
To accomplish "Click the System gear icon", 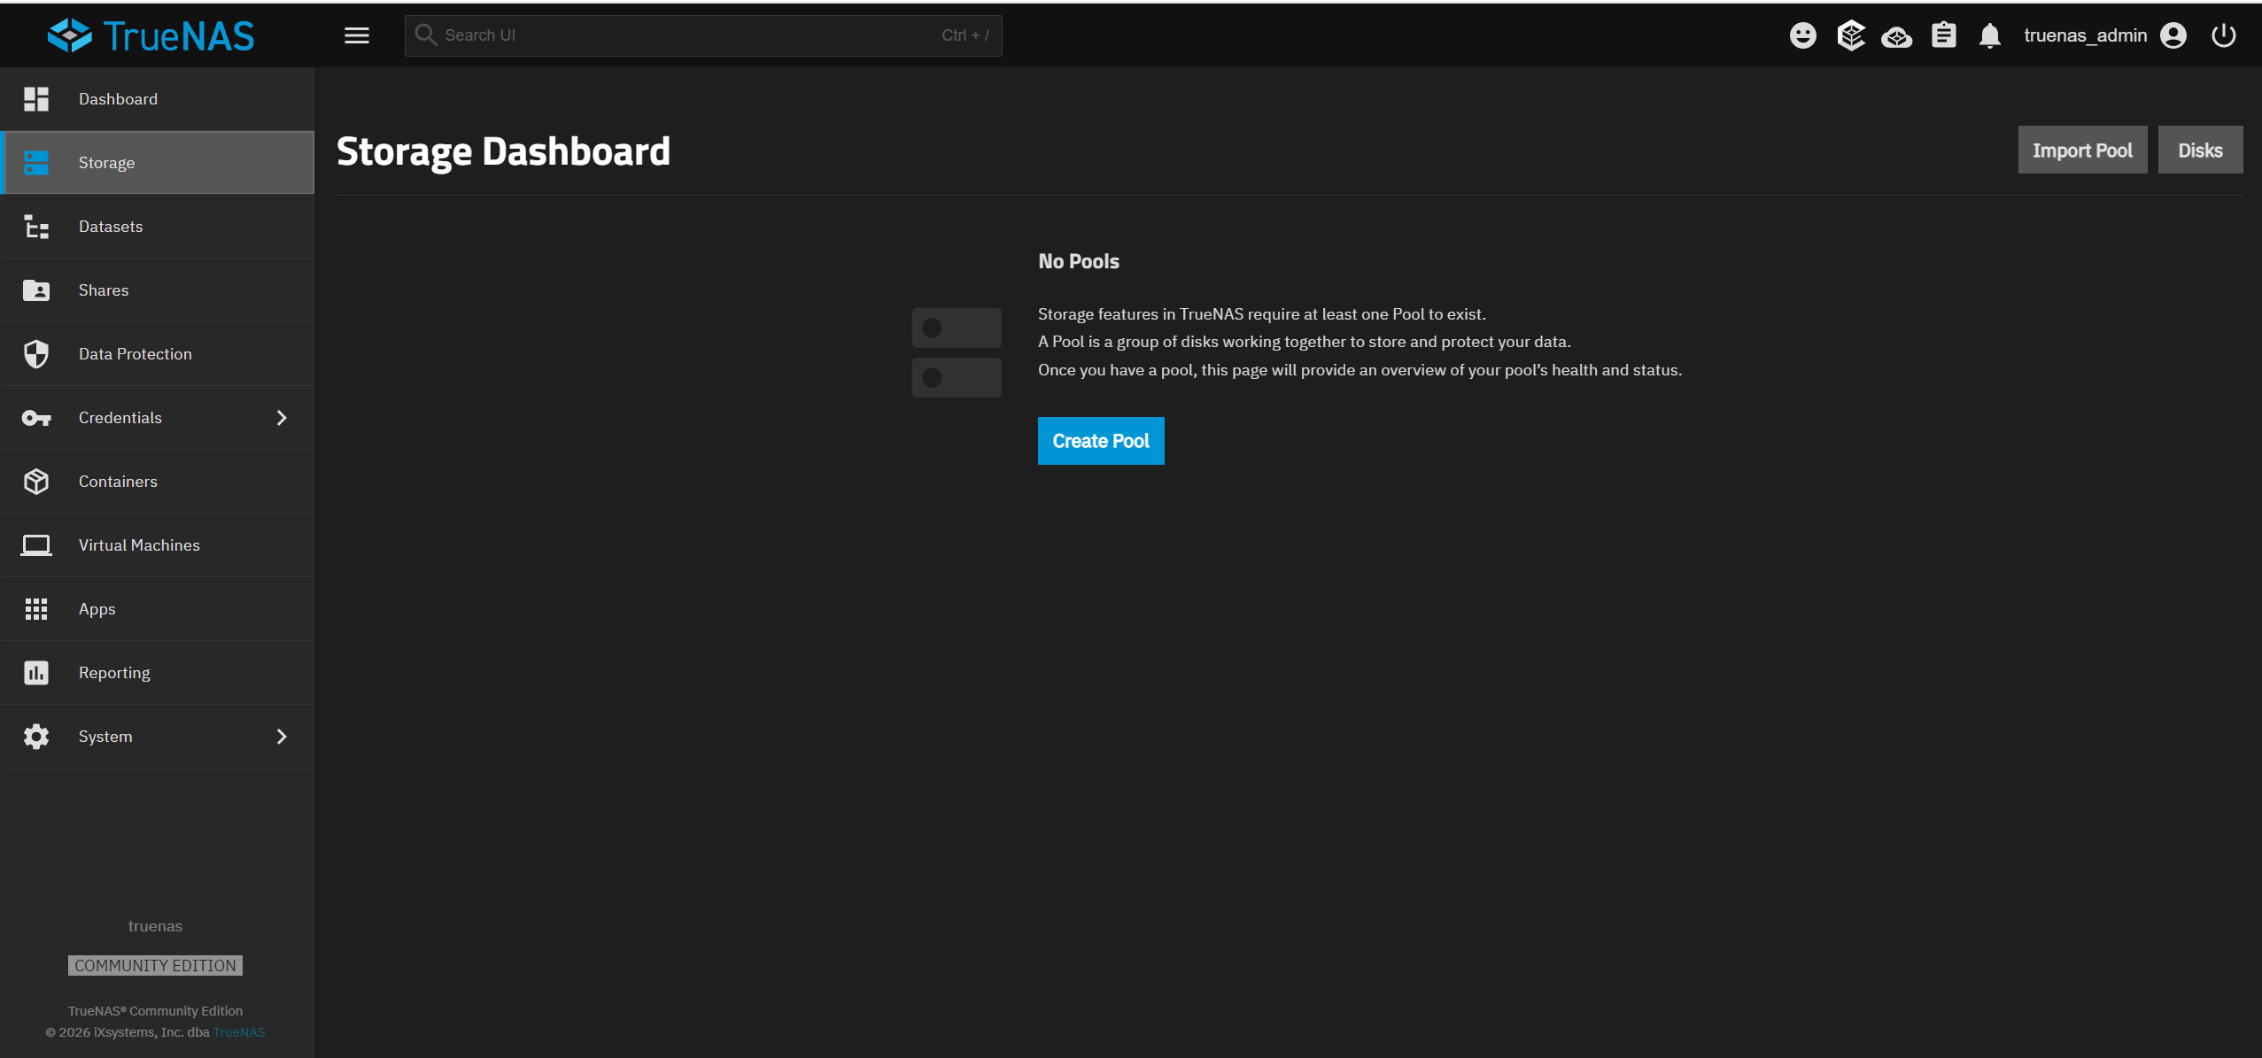I will 36,737.
